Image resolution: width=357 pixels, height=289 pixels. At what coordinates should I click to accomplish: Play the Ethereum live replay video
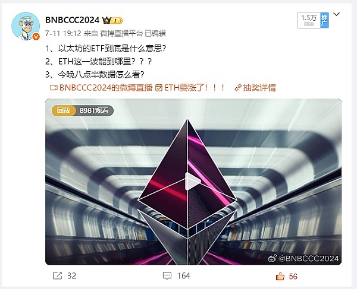[193, 182]
